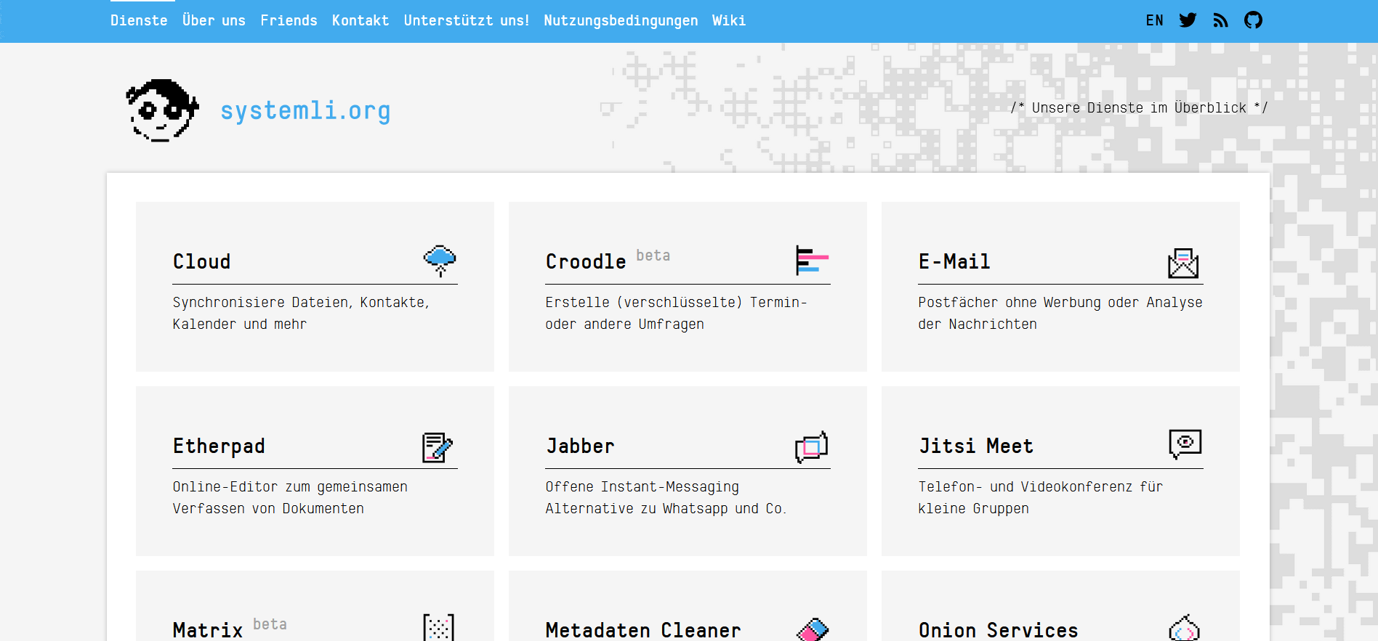Click the beta label beside Matrix
The width and height of the screenshot is (1378, 641).
coord(270,624)
